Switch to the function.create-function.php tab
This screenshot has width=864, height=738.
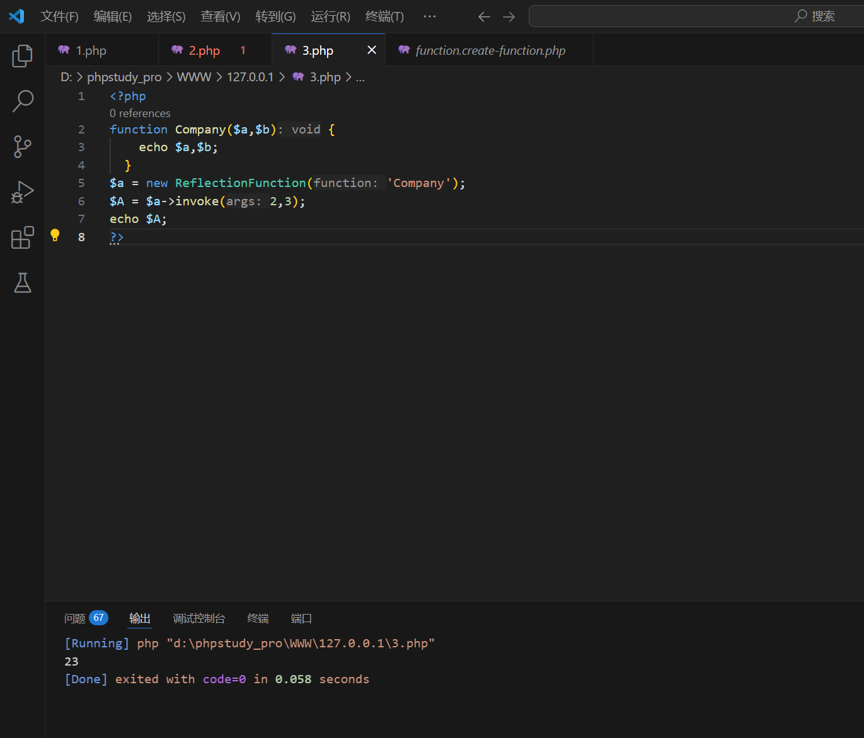click(490, 50)
